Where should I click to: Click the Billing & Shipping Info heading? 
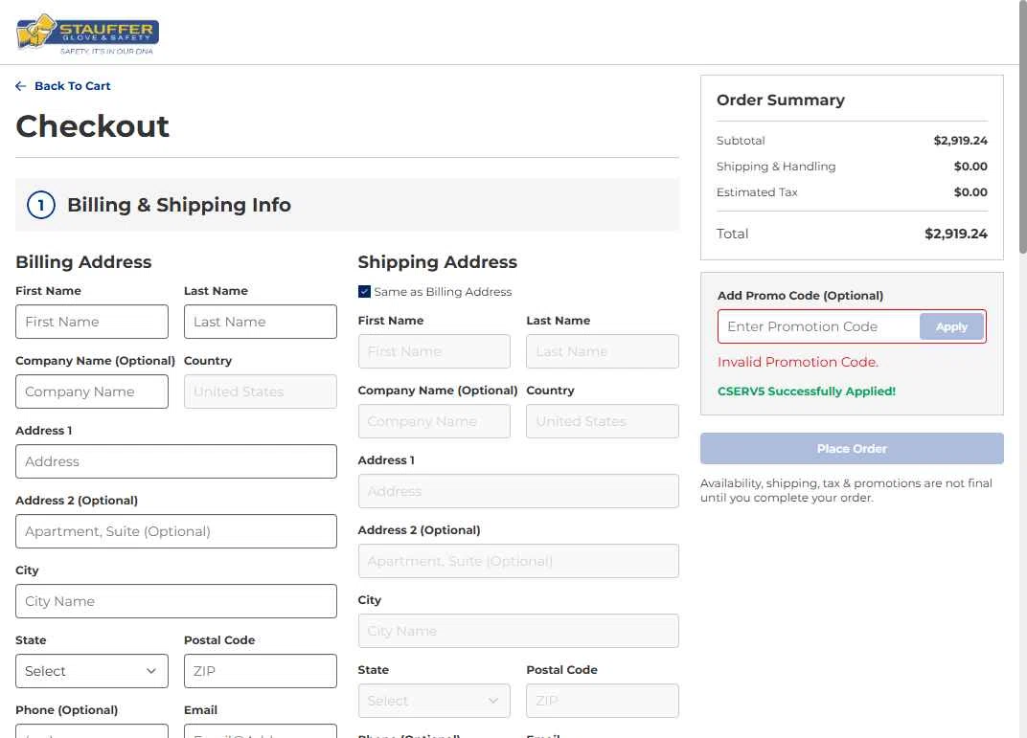pyautogui.click(x=179, y=205)
